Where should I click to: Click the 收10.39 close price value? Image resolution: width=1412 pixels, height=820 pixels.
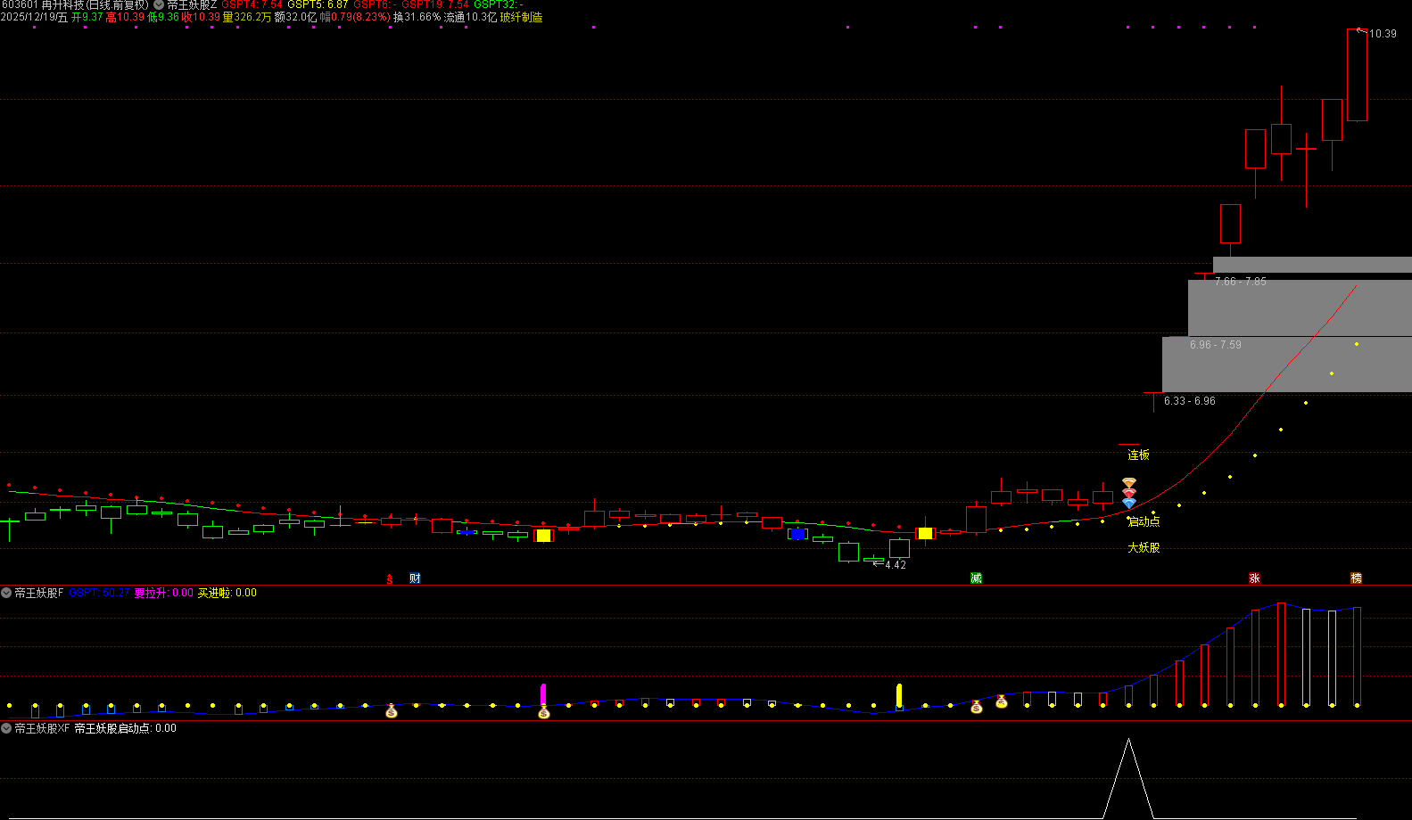click(201, 17)
